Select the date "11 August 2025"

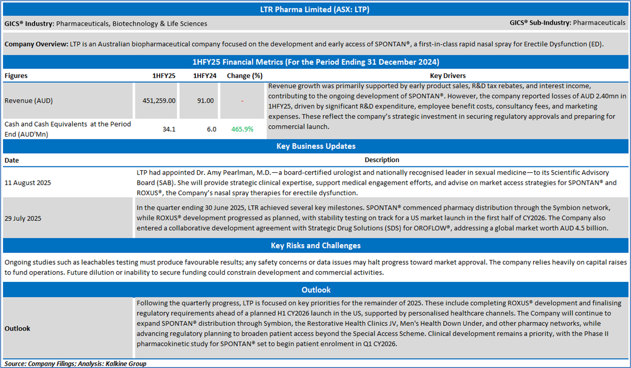click(x=28, y=183)
